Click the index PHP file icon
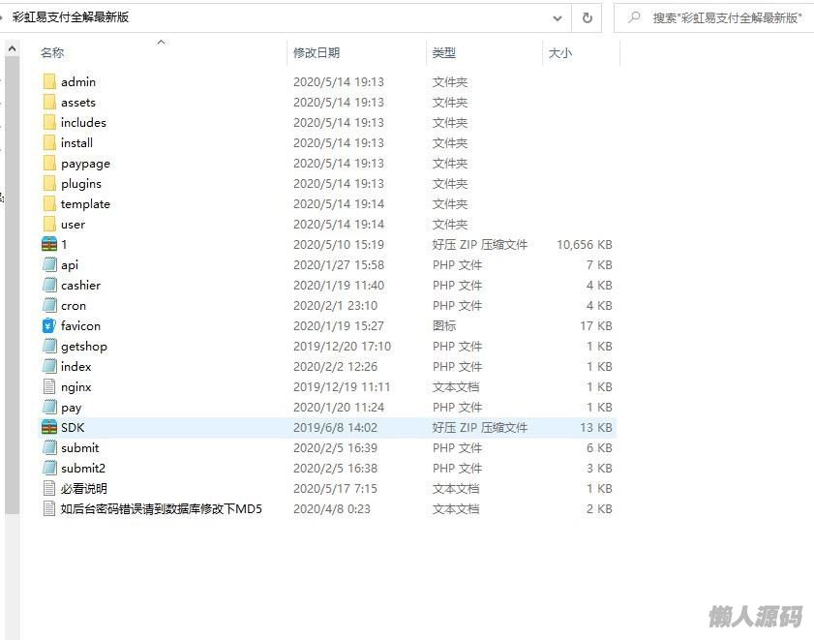Screen dimensions: 814x640 pyautogui.click(x=49, y=366)
